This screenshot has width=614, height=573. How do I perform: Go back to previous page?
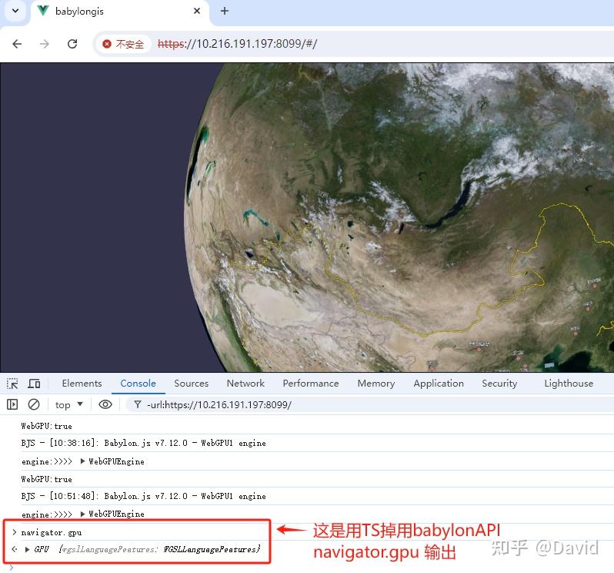17,44
